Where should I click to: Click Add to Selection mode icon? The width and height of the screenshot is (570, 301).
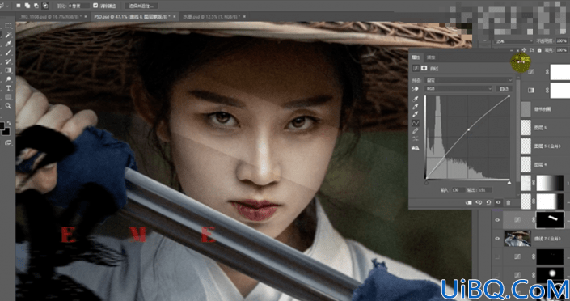point(27,6)
